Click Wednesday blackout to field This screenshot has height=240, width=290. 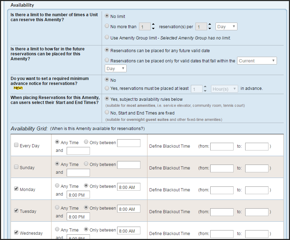(257, 234)
